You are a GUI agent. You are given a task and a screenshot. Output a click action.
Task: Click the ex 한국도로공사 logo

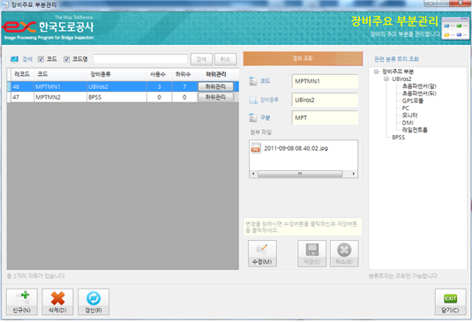click(x=49, y=27)
